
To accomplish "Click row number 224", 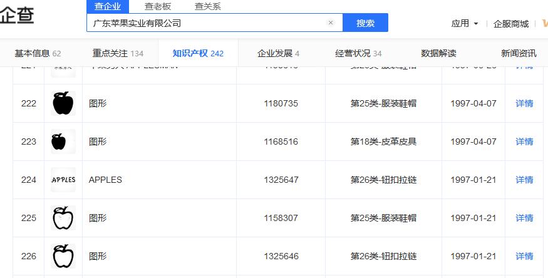I will [x=29, y=180].
